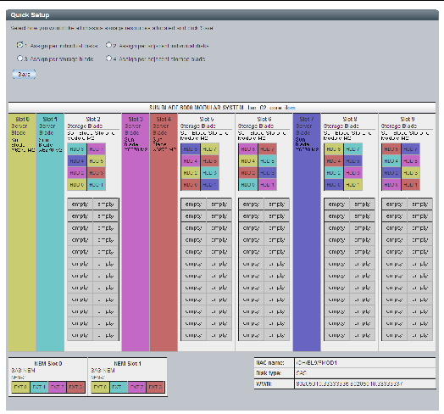Click HDD 4 in Slot 2 storage blade
The height and width of the screenshot is (414, 444).
click(77, 161)
